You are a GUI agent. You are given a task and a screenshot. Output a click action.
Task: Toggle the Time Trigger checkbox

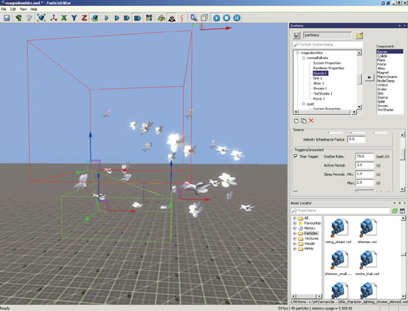(x=296, y=156)
